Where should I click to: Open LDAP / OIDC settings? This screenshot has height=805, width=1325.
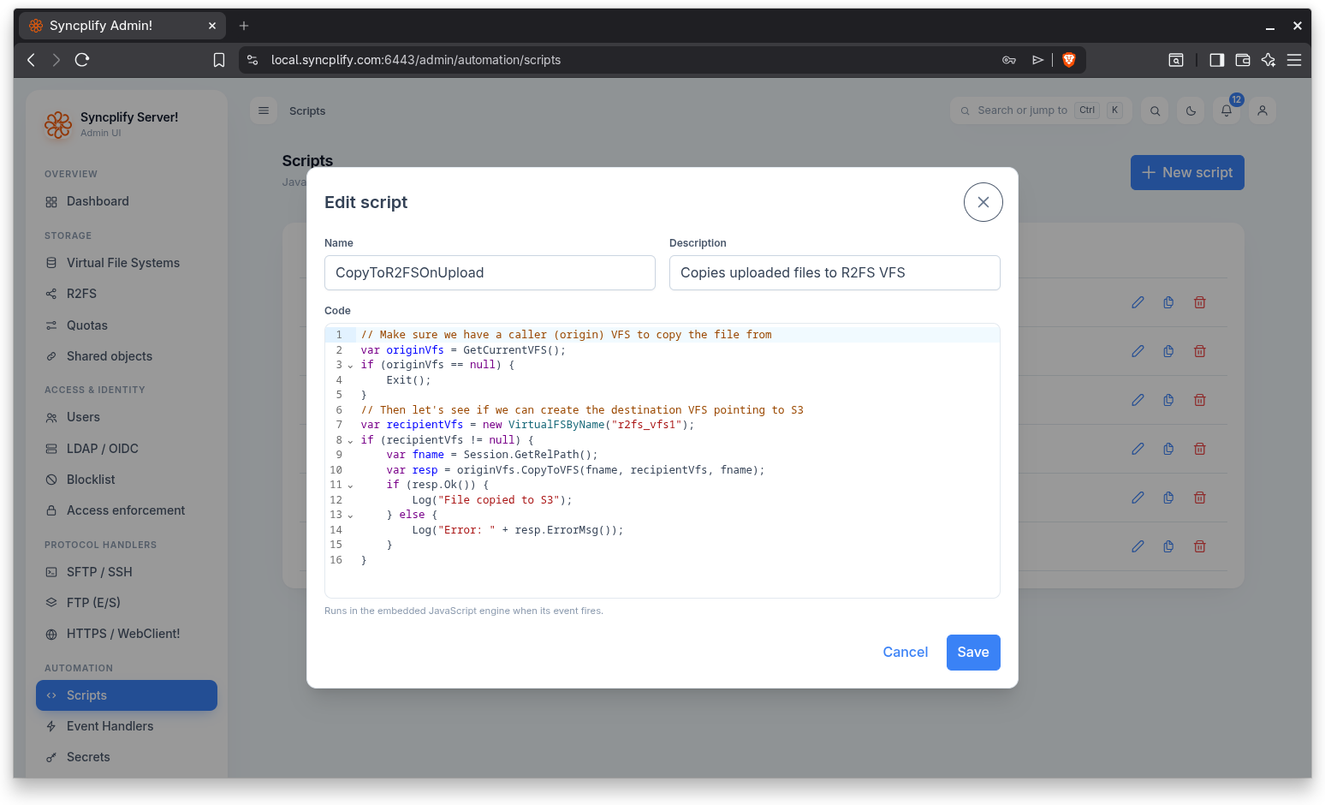[x=127, y=449]
